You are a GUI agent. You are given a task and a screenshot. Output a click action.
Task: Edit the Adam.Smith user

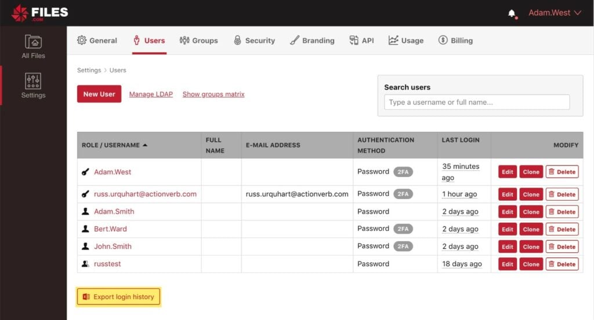[x=507, y=212]
